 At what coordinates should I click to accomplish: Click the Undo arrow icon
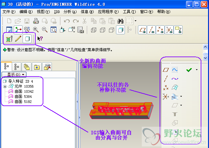point(67,21)
